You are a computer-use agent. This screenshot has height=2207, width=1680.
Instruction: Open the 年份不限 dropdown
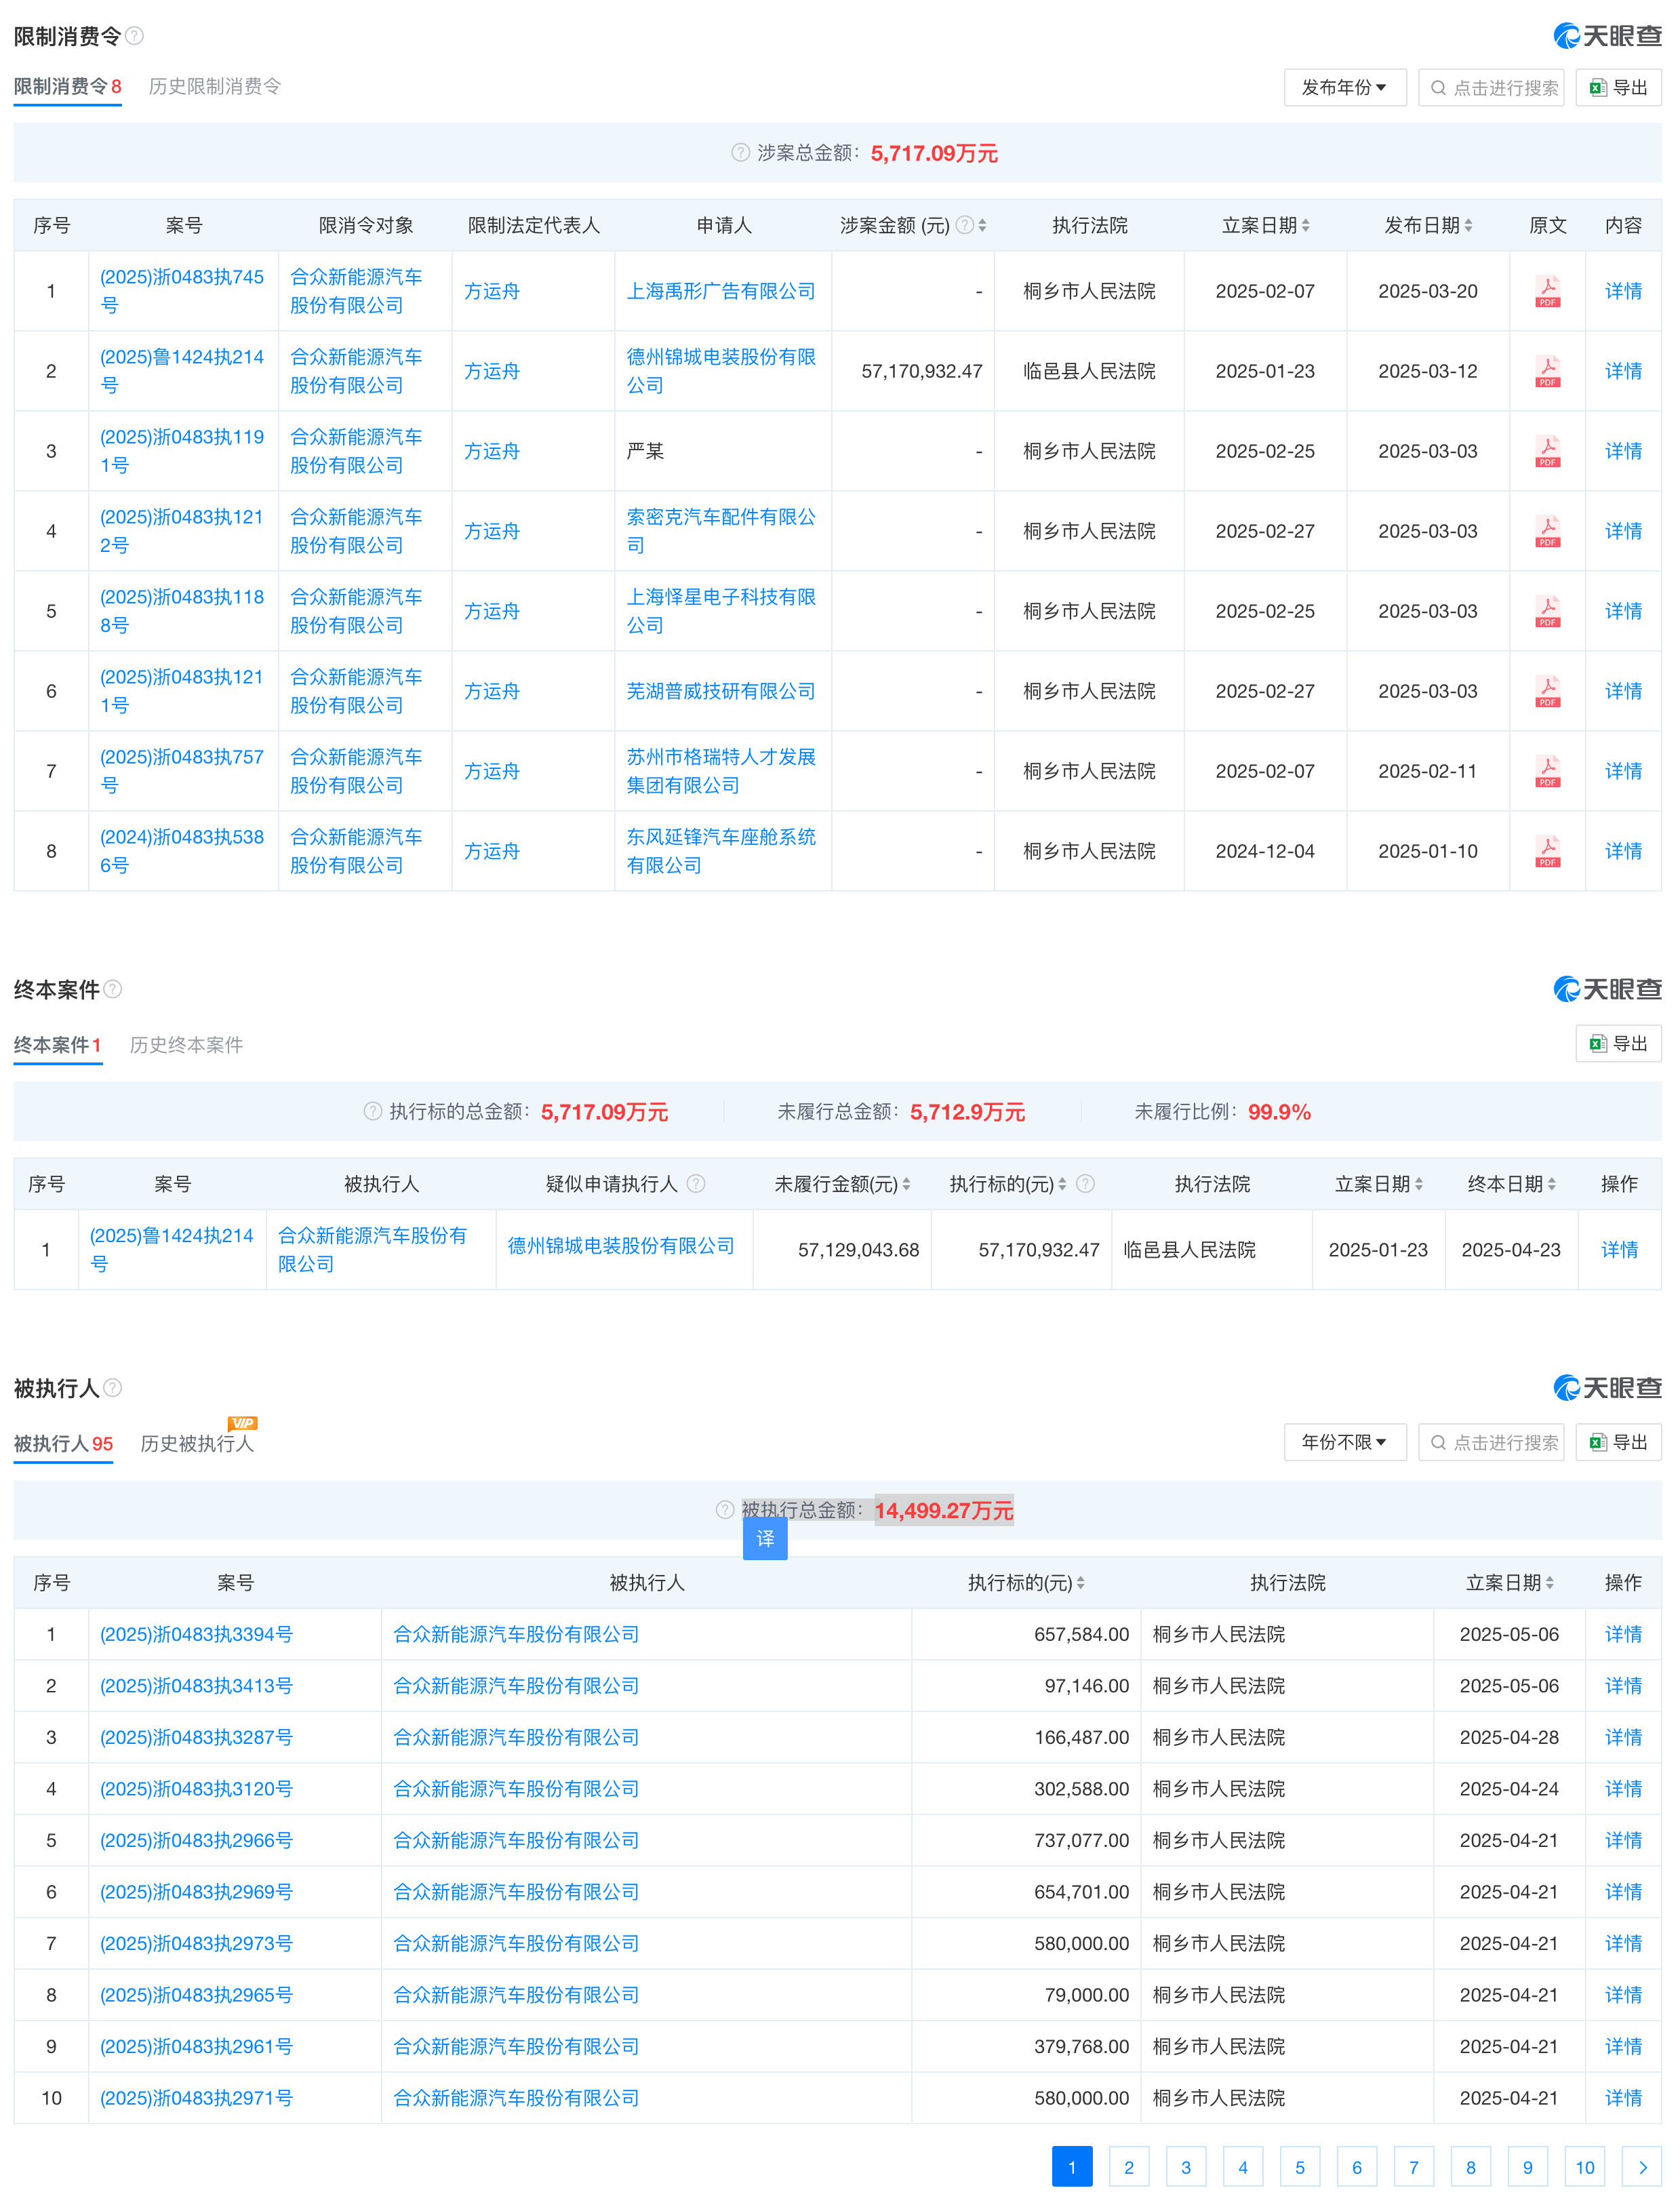pos(1344,1441)
